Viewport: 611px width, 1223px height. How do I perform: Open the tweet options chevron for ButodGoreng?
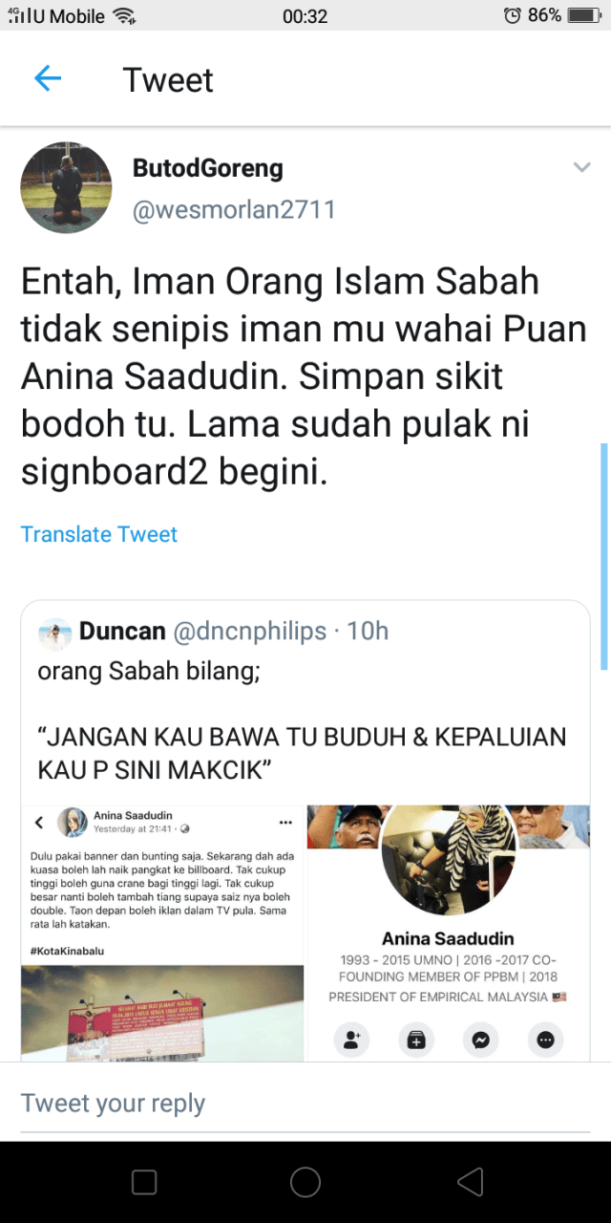tap(581, 168)
